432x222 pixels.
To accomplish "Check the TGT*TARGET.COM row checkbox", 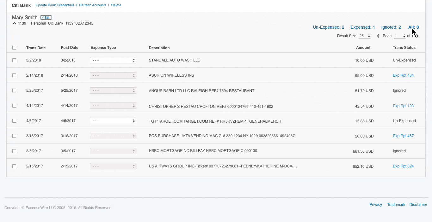I will pyautogui.click(x=14, y=121).
